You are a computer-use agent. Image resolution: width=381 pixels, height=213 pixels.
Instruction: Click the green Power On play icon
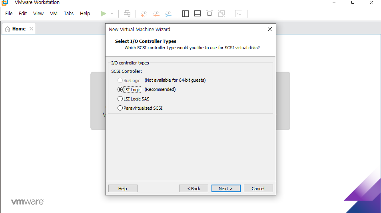click(x=103, y=14)
